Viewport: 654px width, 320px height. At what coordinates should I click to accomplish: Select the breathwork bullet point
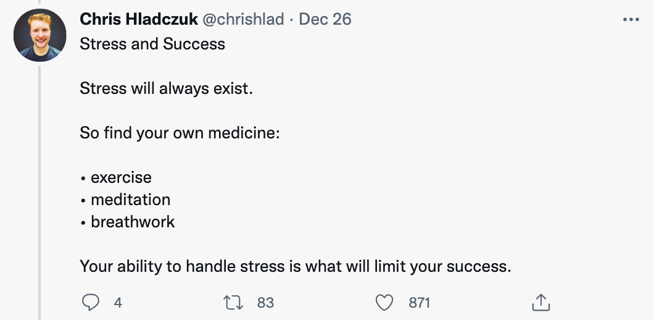pyautogui.click(x=128, y=222)
